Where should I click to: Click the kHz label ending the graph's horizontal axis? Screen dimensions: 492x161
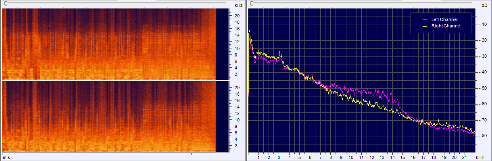(479, 157)
